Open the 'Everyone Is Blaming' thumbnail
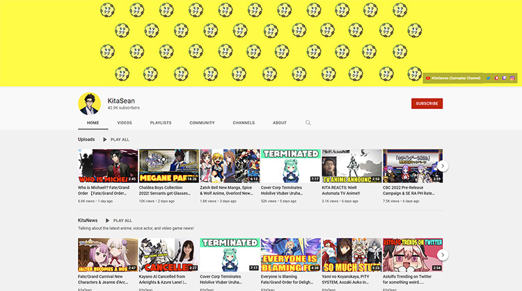The image size is (522, 291). 291,255
